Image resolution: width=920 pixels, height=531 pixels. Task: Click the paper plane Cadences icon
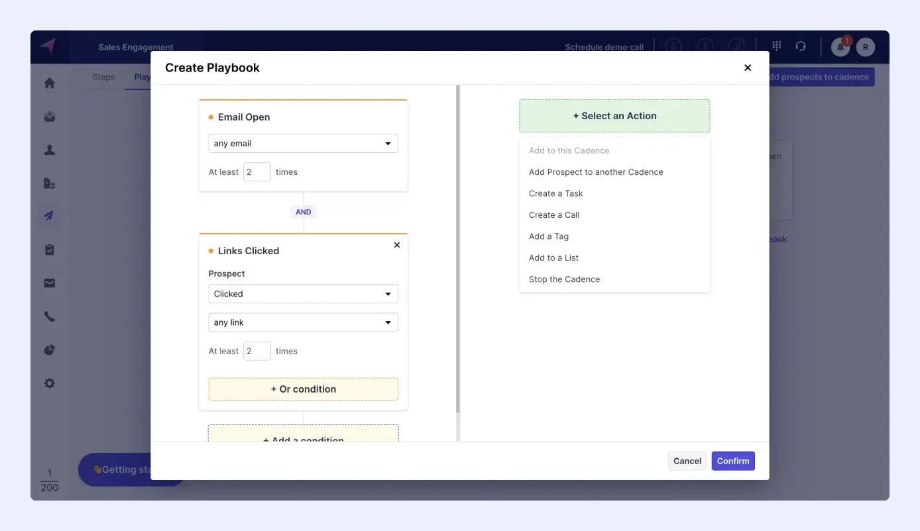coord(49,216)
